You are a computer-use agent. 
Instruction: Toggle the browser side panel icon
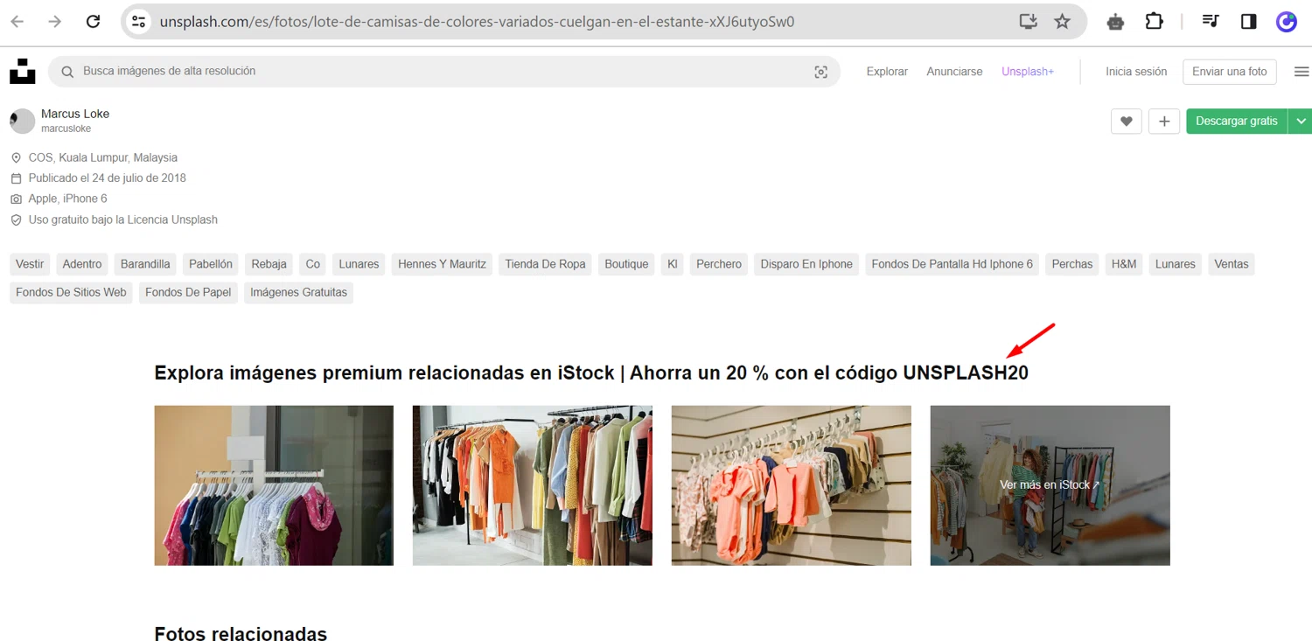(x=1249, y=22)
